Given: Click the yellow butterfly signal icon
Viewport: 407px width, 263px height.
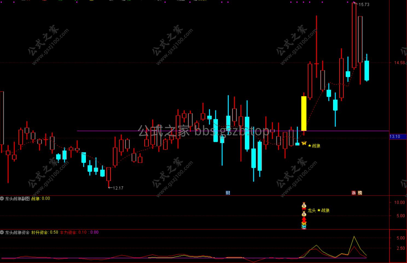Looking at the screenshot, I should [304, 143].
